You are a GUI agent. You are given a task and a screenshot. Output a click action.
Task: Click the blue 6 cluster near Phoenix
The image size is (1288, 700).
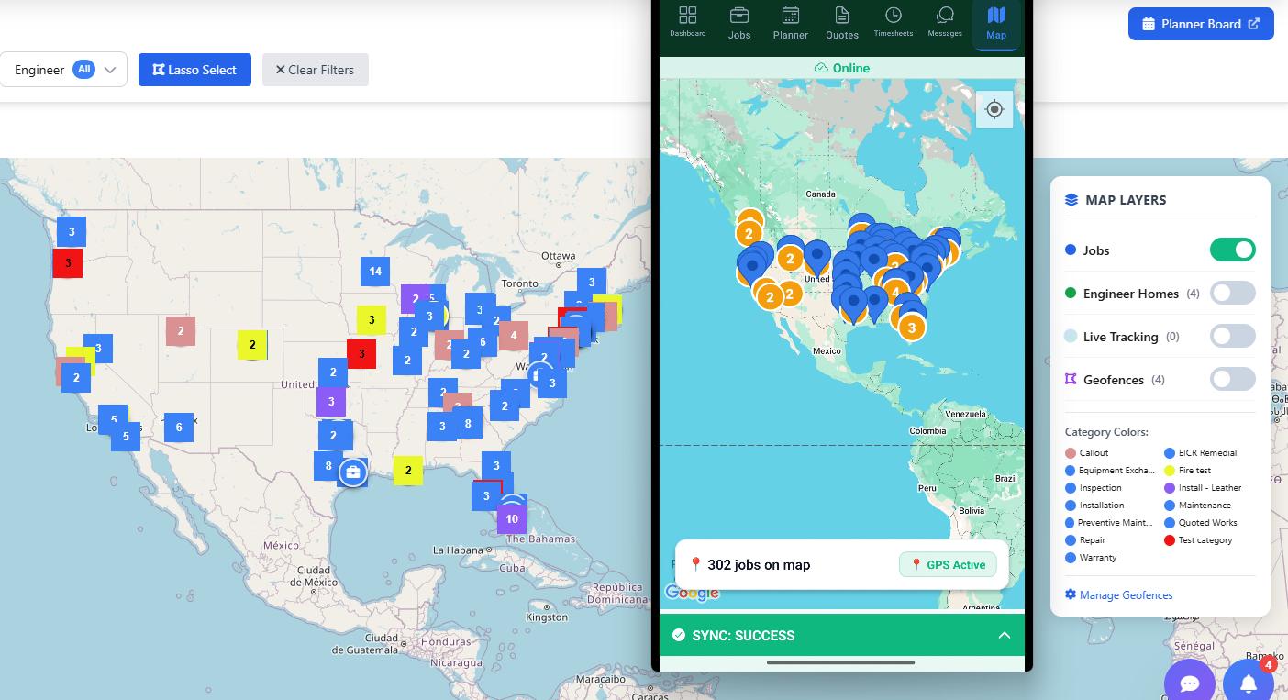click(x=179, y=428)
